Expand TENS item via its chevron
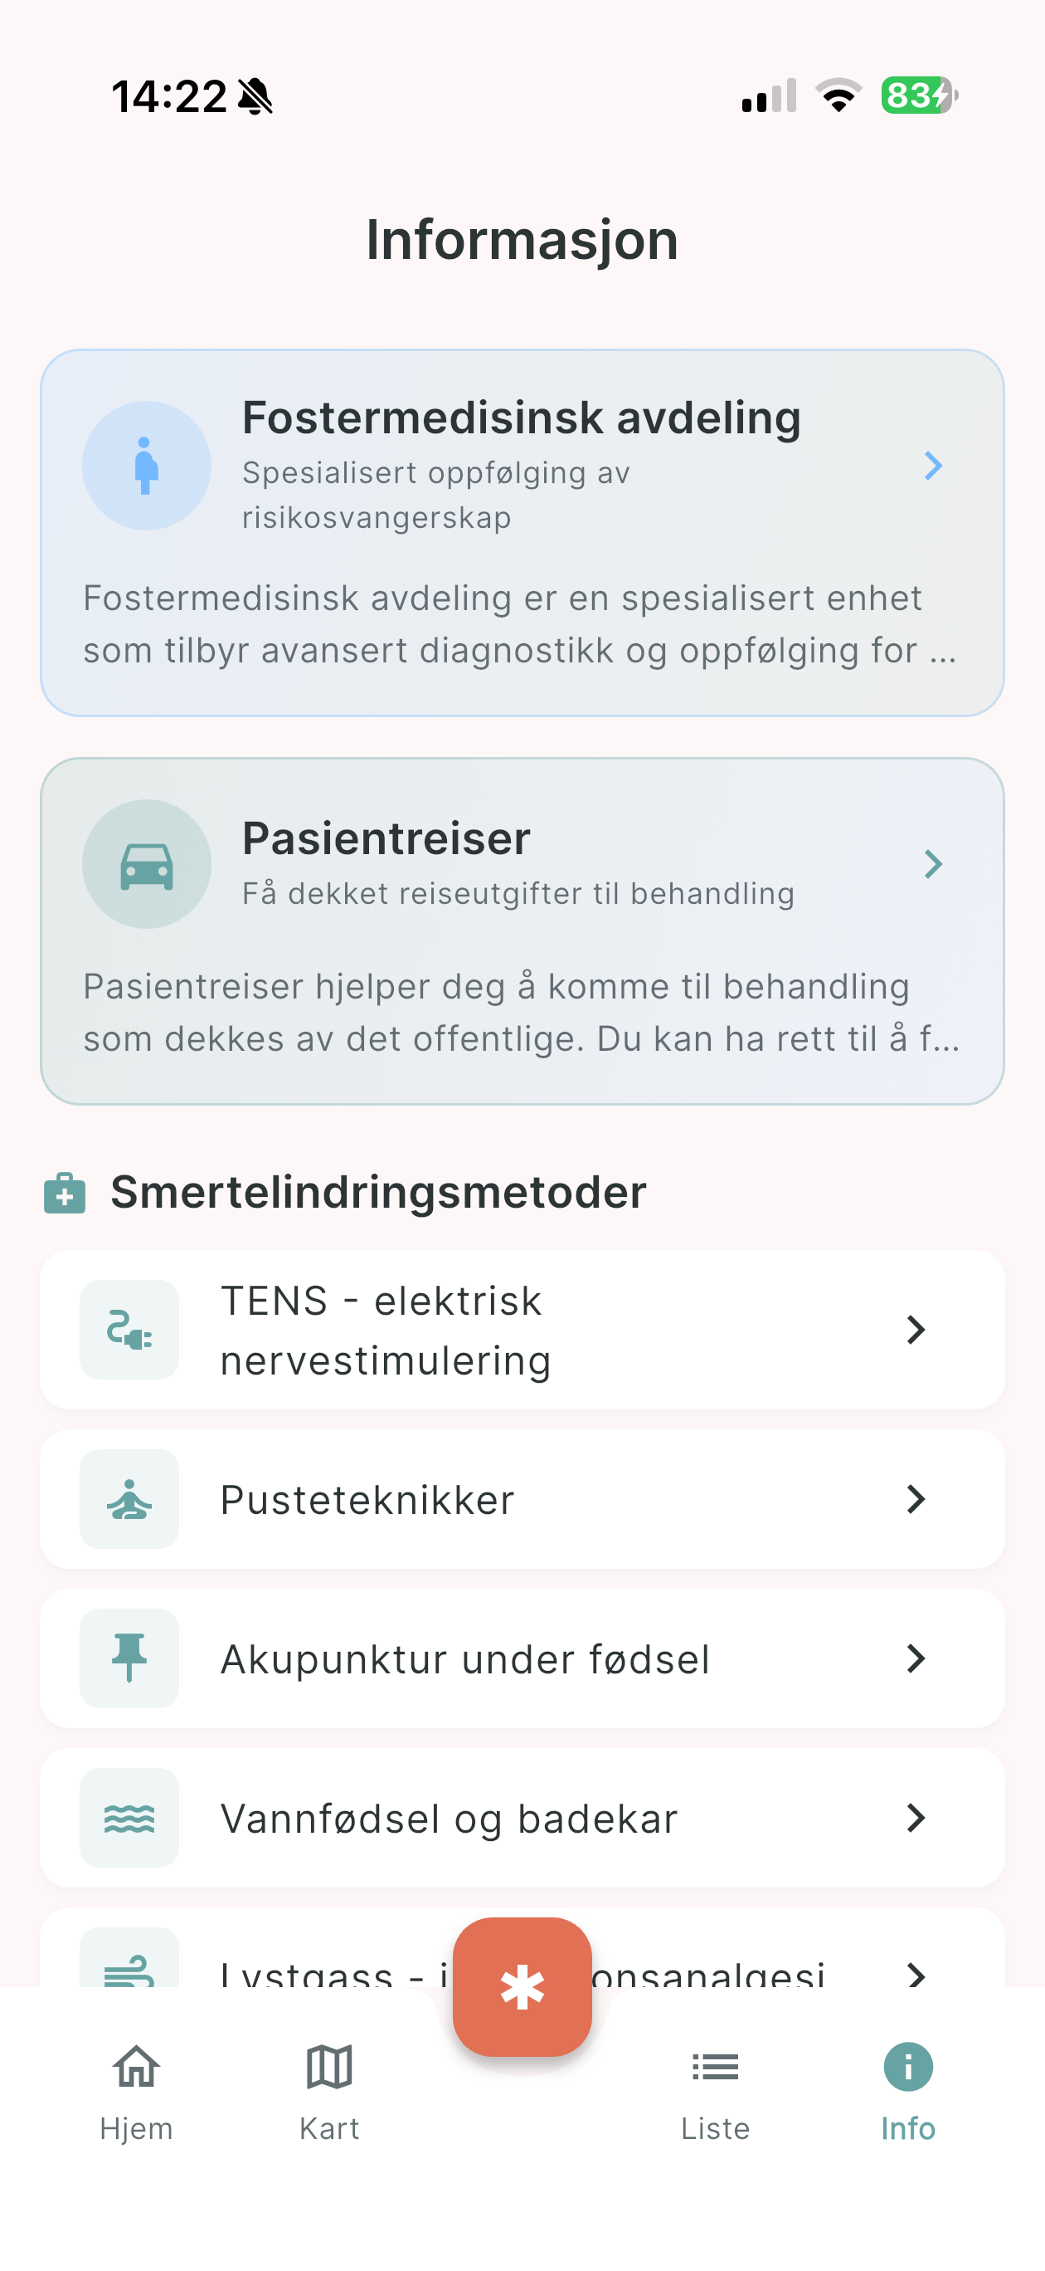This screenshot has height=2271, width=1045. pyautogui.click(x=916, y=1330)
